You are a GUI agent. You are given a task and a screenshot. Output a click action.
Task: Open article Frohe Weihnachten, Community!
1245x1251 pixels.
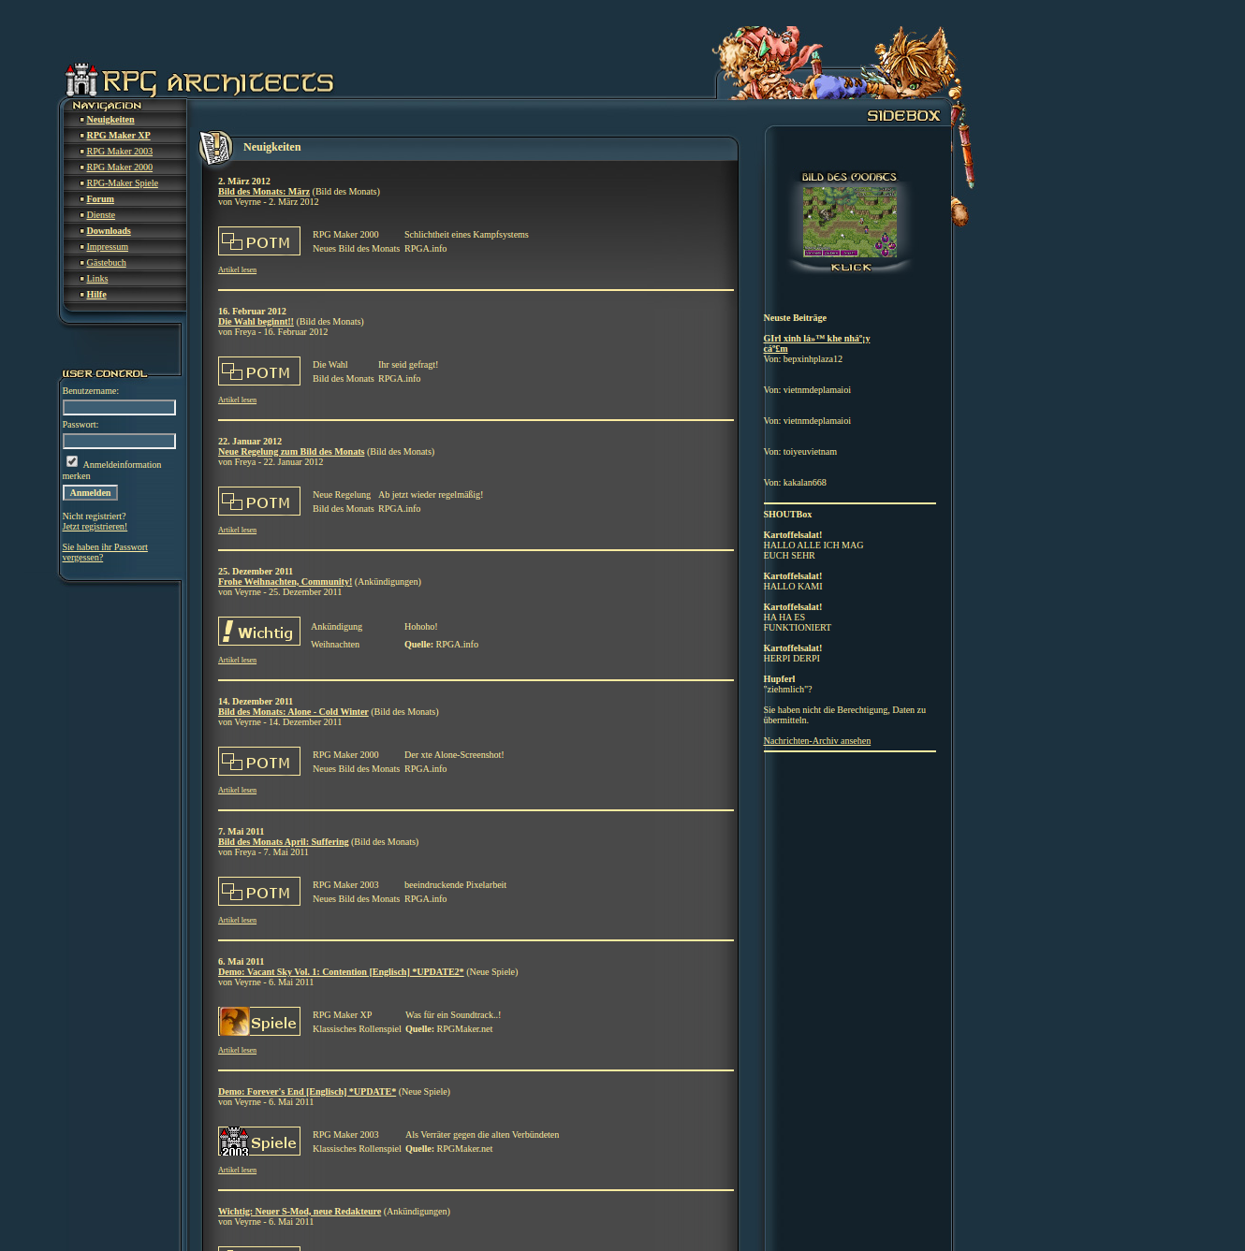285,582
